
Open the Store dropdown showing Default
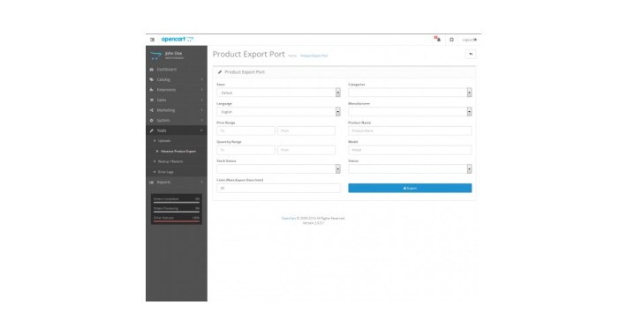tap(278, 93)
